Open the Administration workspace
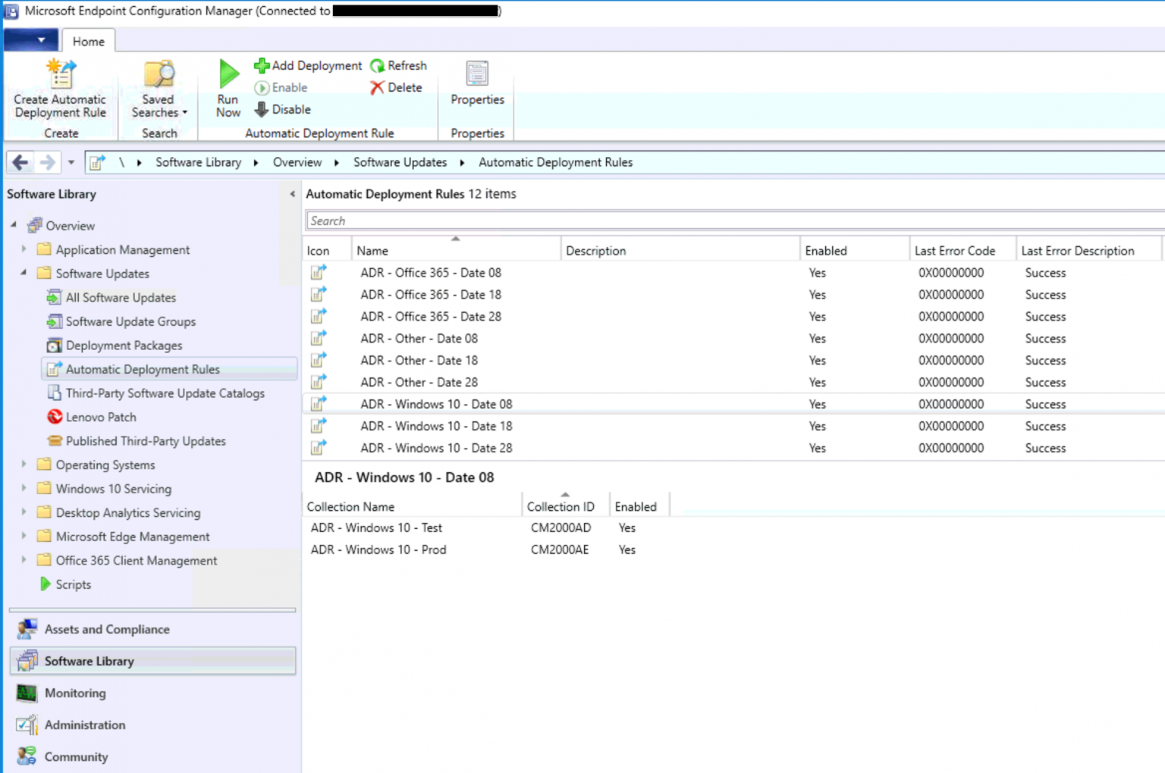The image size is (1165, 773). pos(84,725)
